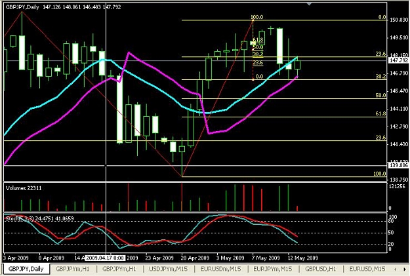410x276 pixels.
Task: Select the EURUSD,M15 chart tab
Action: (367, 269)
